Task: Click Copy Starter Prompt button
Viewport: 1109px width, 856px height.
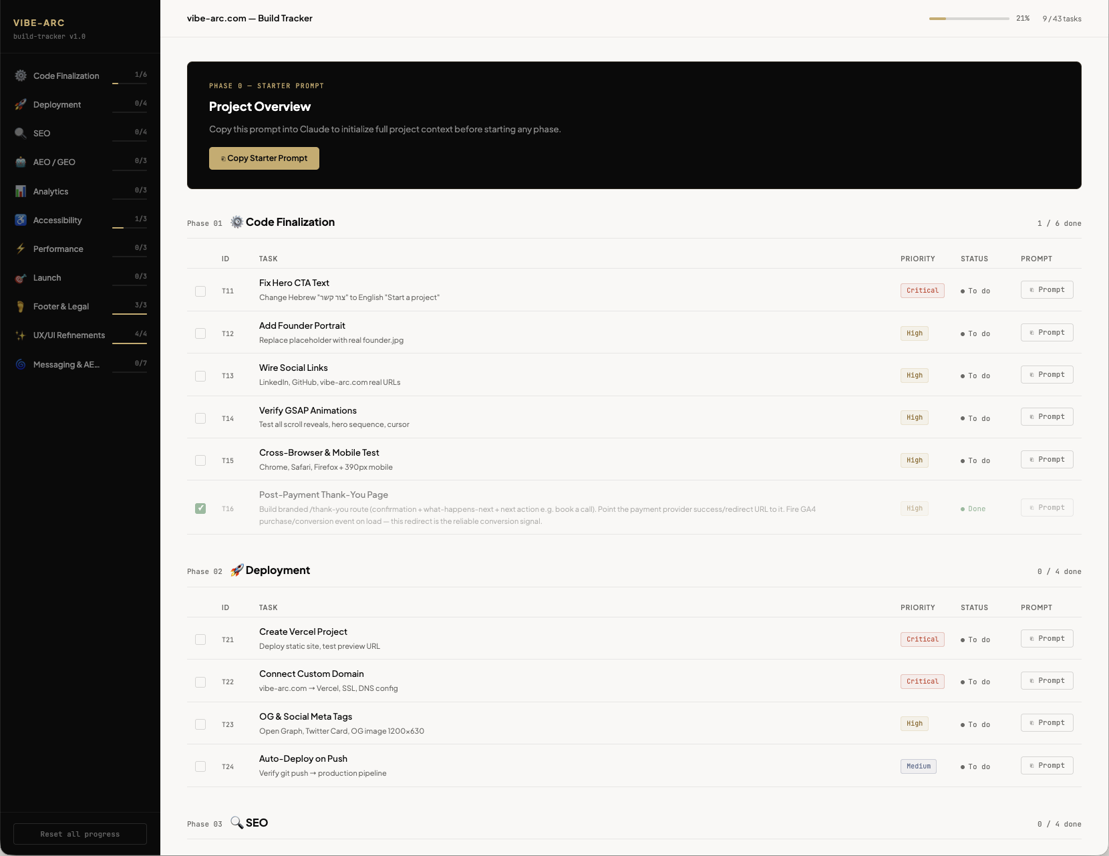Action: 264,158
